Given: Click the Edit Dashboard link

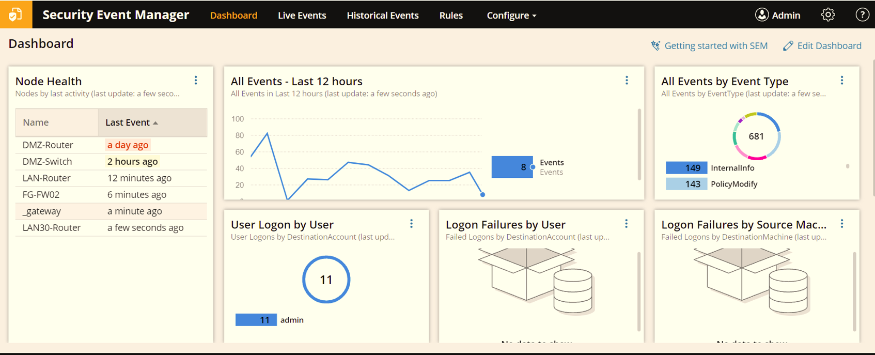Looking at the screenshot, I should (x=830, y=45).
